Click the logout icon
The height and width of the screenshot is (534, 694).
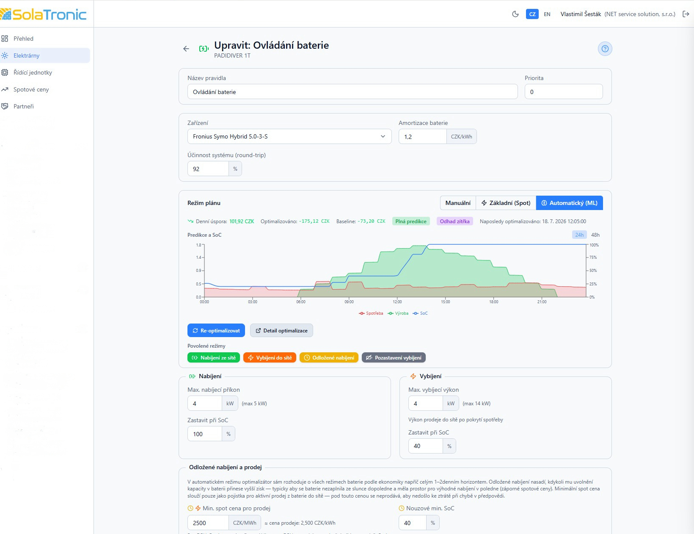click(686, 14)
